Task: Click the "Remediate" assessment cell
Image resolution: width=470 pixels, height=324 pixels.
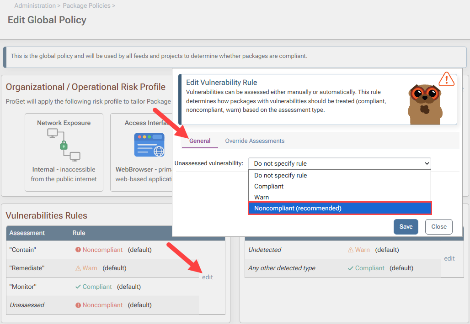Action: coord(27,268)
